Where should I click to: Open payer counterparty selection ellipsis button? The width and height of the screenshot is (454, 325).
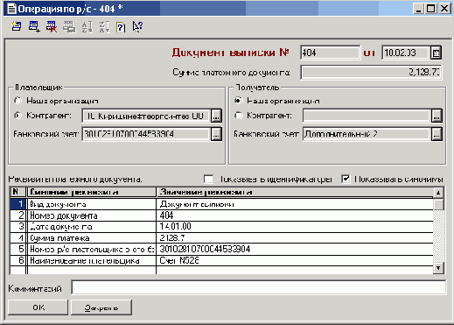(x=216, y=116)
